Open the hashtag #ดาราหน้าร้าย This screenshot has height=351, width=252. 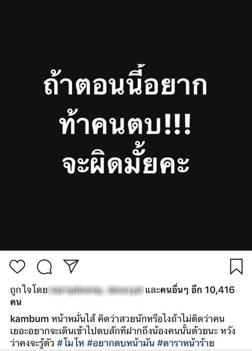185,343
